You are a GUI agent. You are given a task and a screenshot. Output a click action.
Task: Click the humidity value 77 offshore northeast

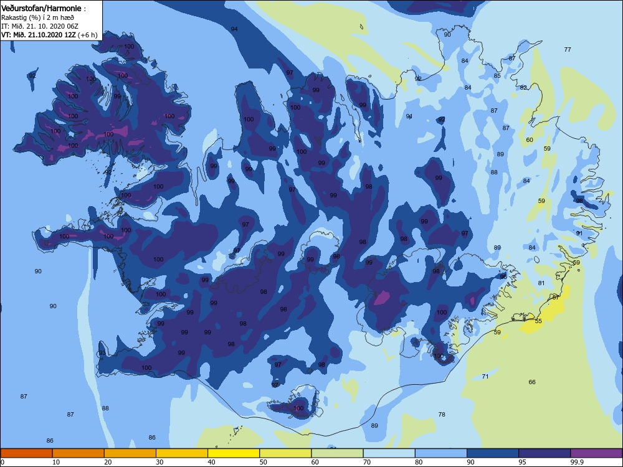(x=568, y=50)
